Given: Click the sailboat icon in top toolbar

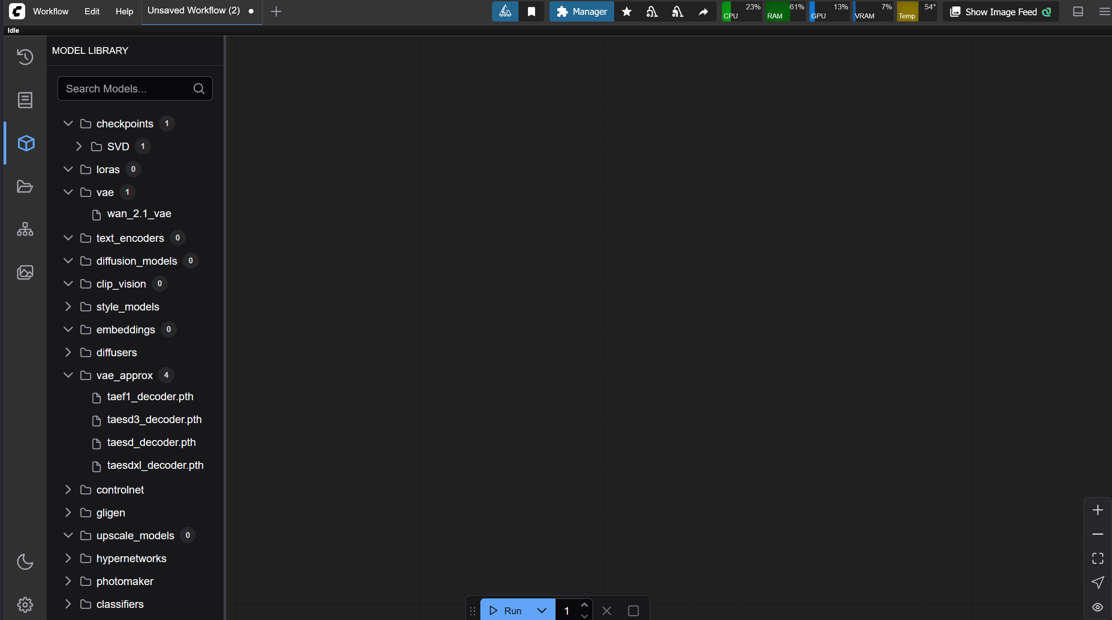Looking at the screenshot, I should (x=505, y=12).
